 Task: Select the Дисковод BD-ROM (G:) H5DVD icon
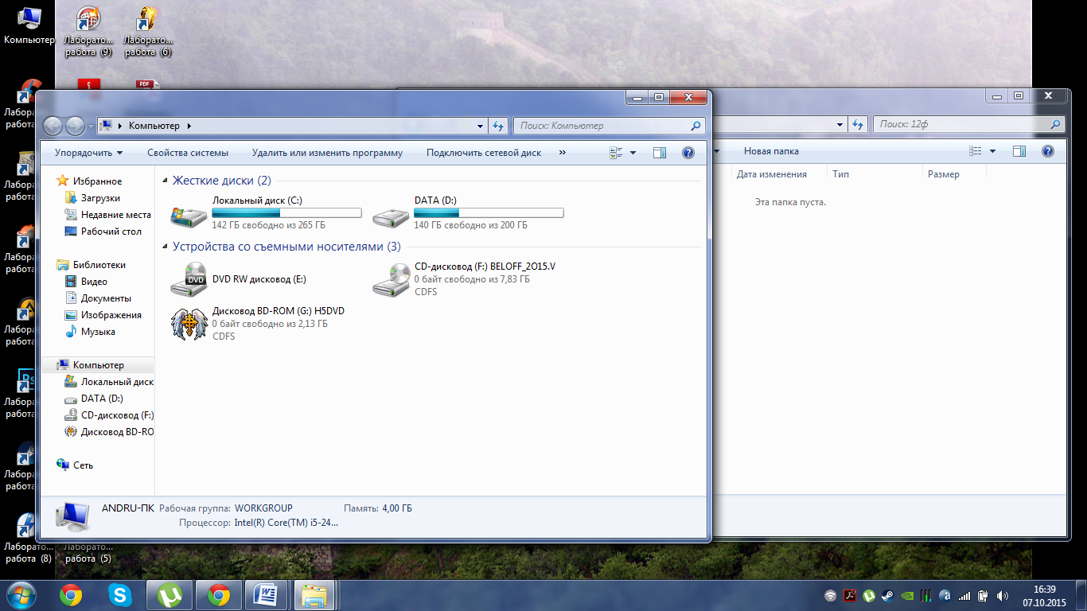coord(189,324)
